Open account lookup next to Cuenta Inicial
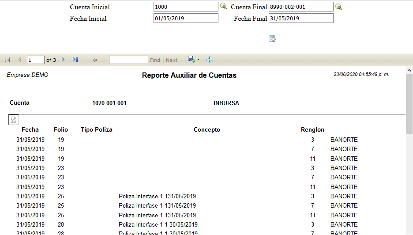 click(223, 6)
